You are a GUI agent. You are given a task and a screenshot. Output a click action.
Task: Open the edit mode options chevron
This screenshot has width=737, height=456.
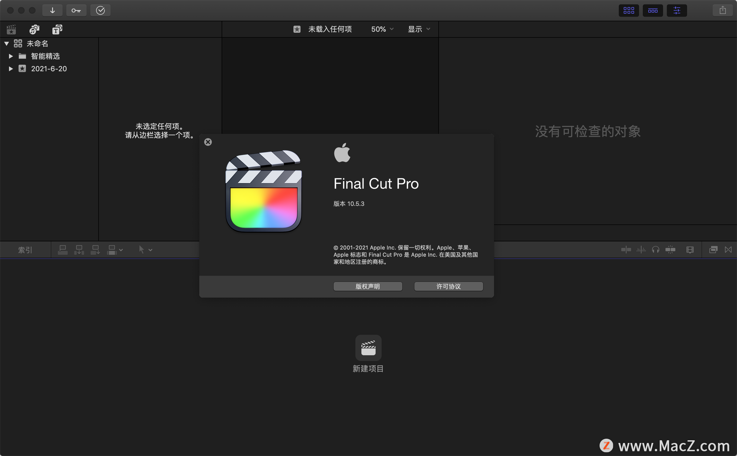point(121,250)
